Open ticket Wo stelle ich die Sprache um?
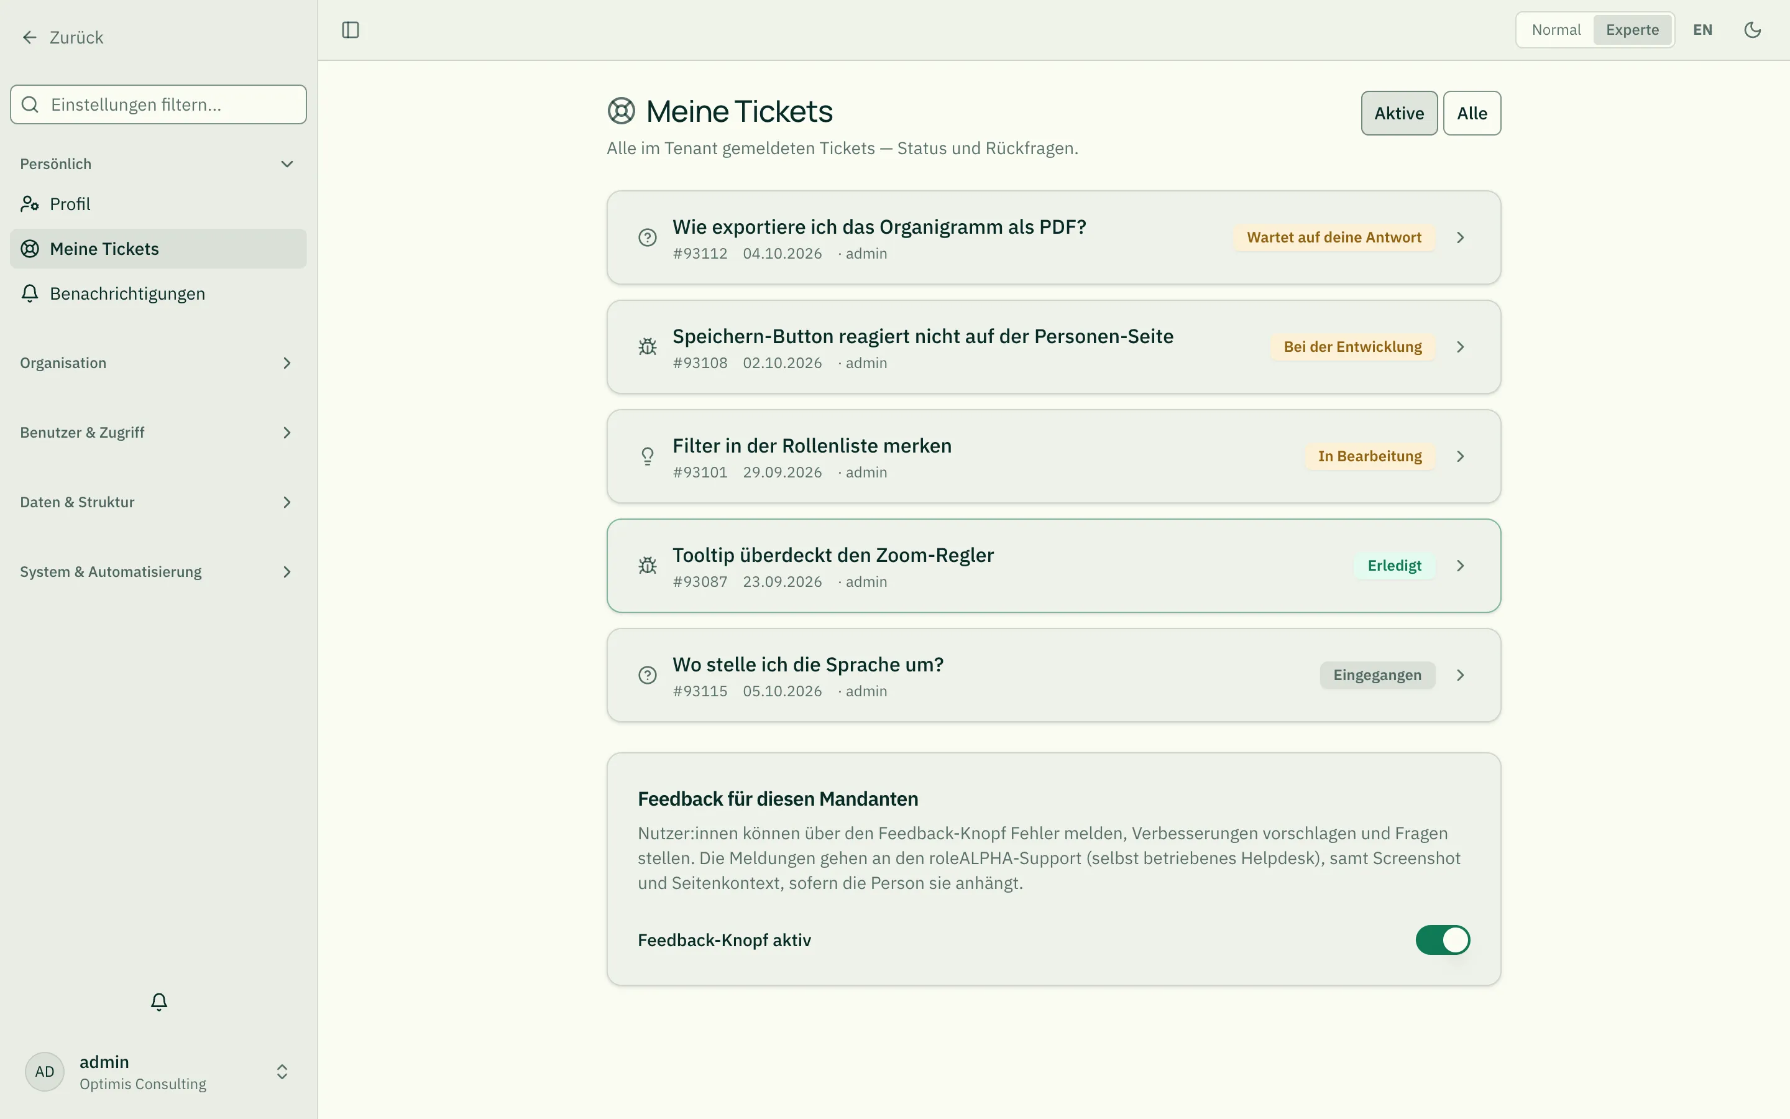The width and height of the screenshot is (1790, 1119). tap(1053, 675)
